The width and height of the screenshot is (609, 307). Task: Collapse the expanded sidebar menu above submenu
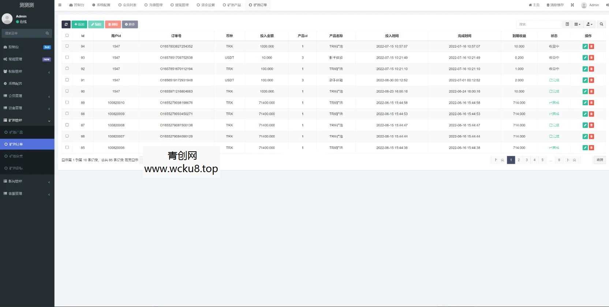[x=27, y=120]
